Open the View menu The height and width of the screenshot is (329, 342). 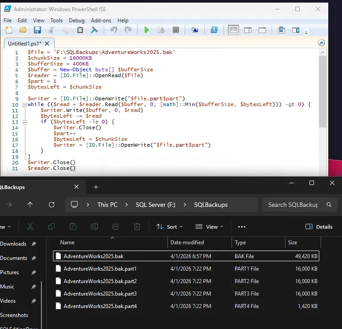click(x=39, y=21)
